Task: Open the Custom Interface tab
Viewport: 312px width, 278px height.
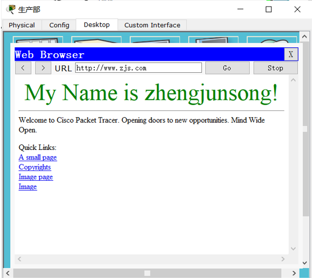Action: tap(152, 25)
